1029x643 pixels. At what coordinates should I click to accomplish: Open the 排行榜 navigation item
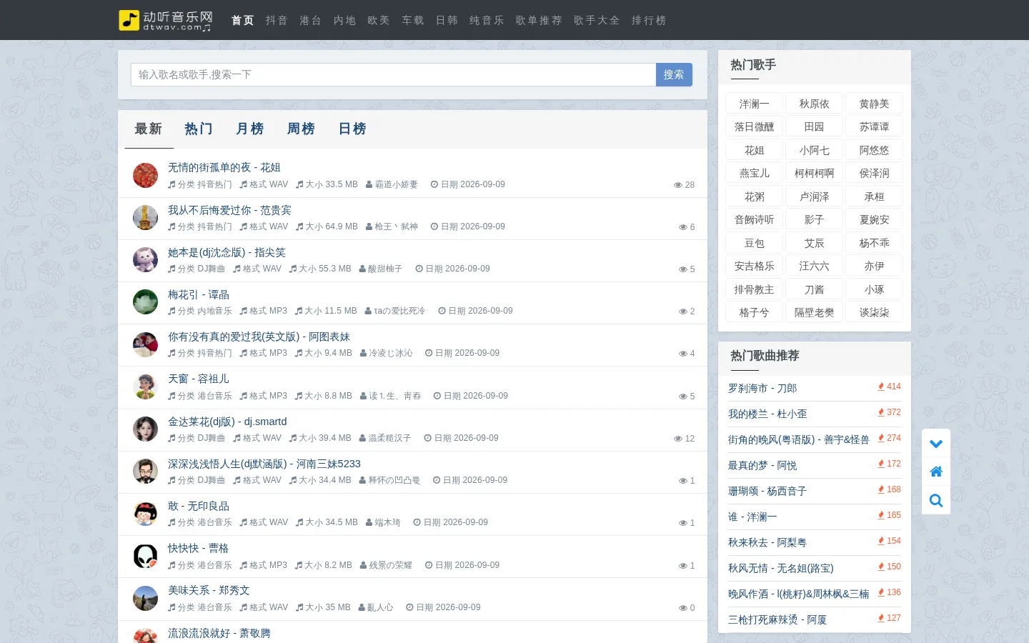[650, 20]
